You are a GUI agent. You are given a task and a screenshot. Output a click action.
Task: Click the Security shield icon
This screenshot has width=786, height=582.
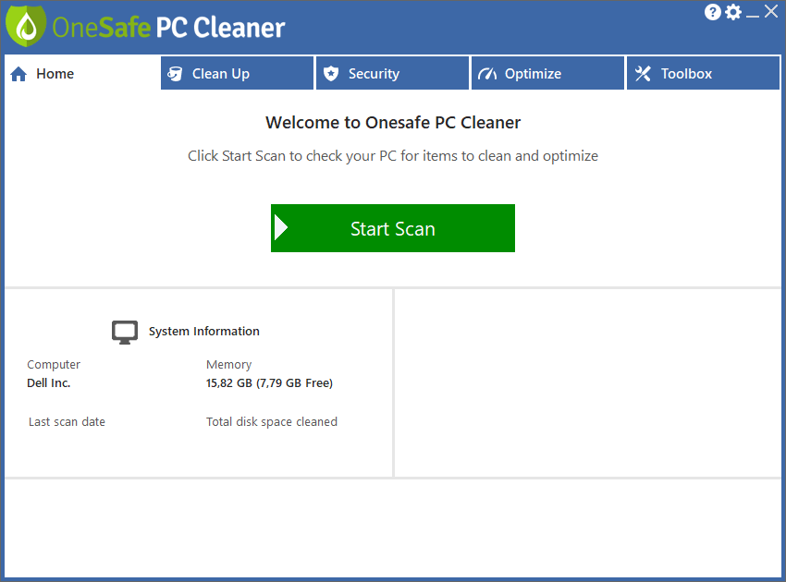click(331, 74)
